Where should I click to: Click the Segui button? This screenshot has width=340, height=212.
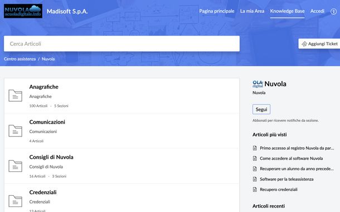(261, 110)
